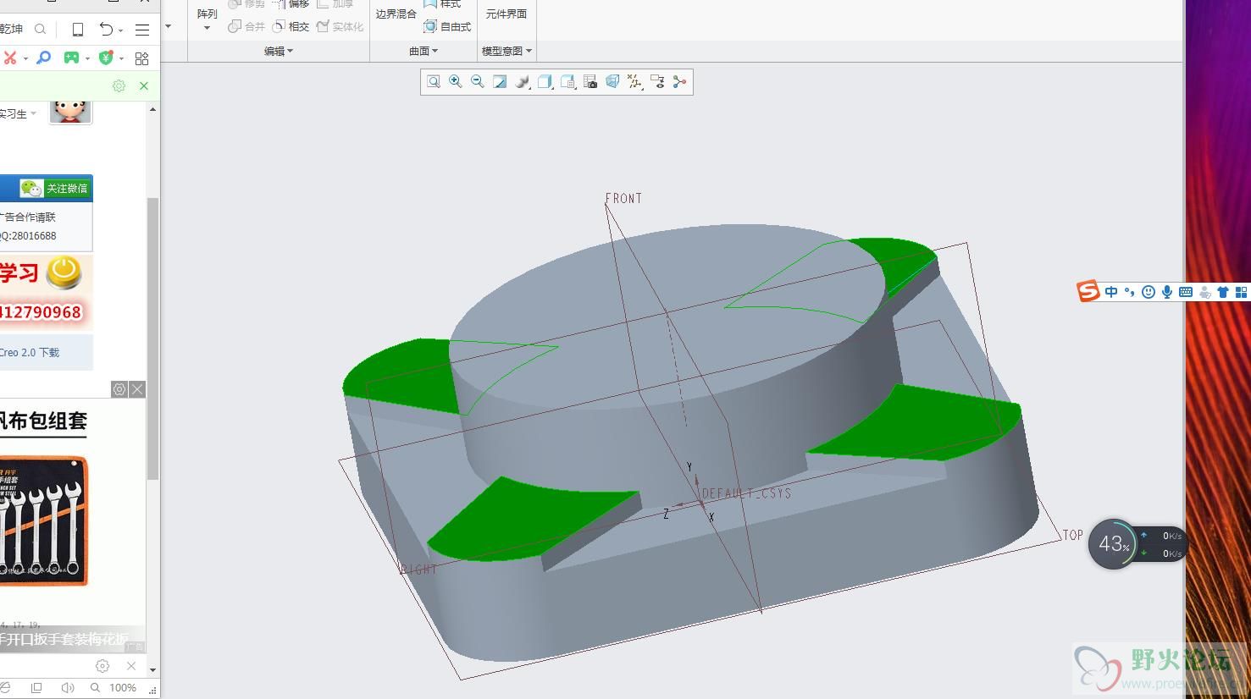1251x699 pixels.
Task: Click the Creo 2.0 下载 link
Action: pos(30,353)
